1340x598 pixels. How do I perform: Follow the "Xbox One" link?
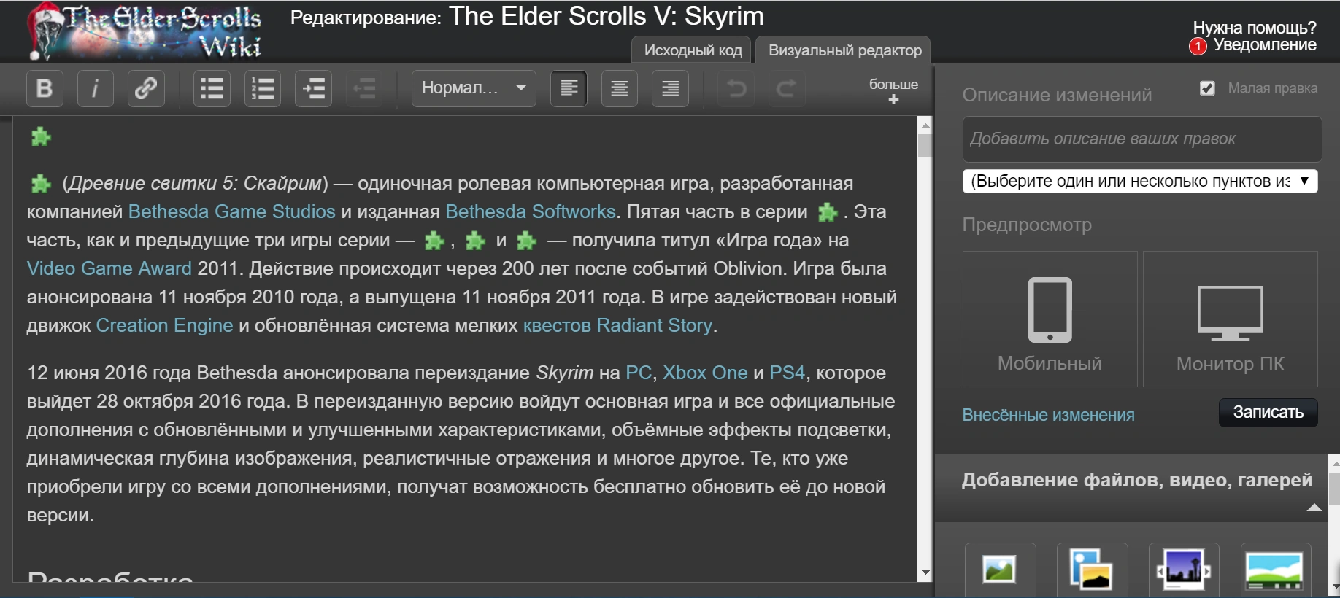coord(705,373)
